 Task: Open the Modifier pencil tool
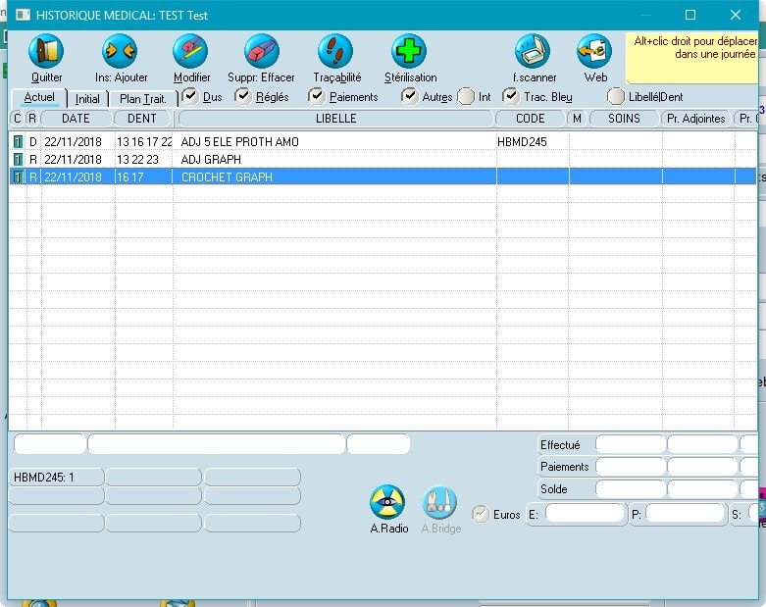(191, 52)
